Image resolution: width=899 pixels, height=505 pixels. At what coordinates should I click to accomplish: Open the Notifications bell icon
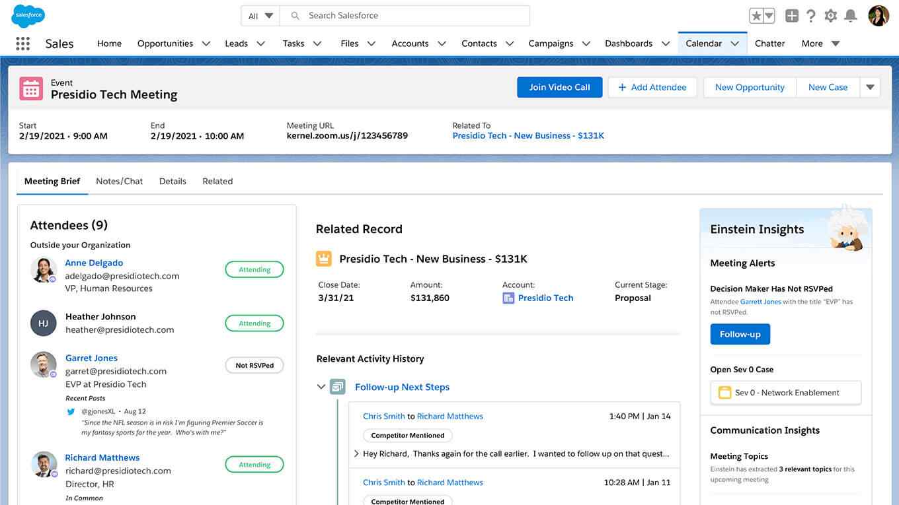pyautogui.click(x=851, y=16)
